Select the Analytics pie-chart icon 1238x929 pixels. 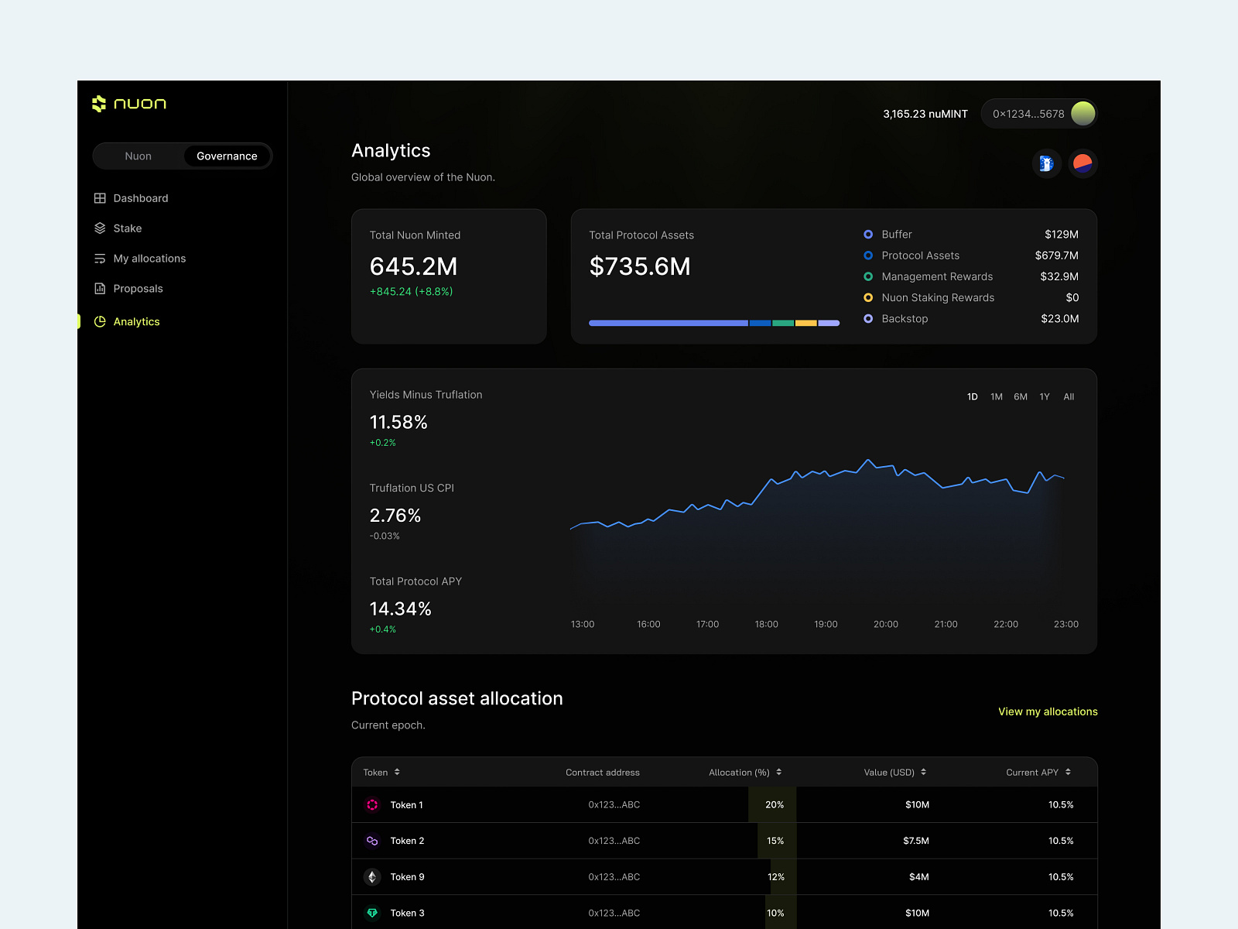pyautogui.click(x=101, y=321)
